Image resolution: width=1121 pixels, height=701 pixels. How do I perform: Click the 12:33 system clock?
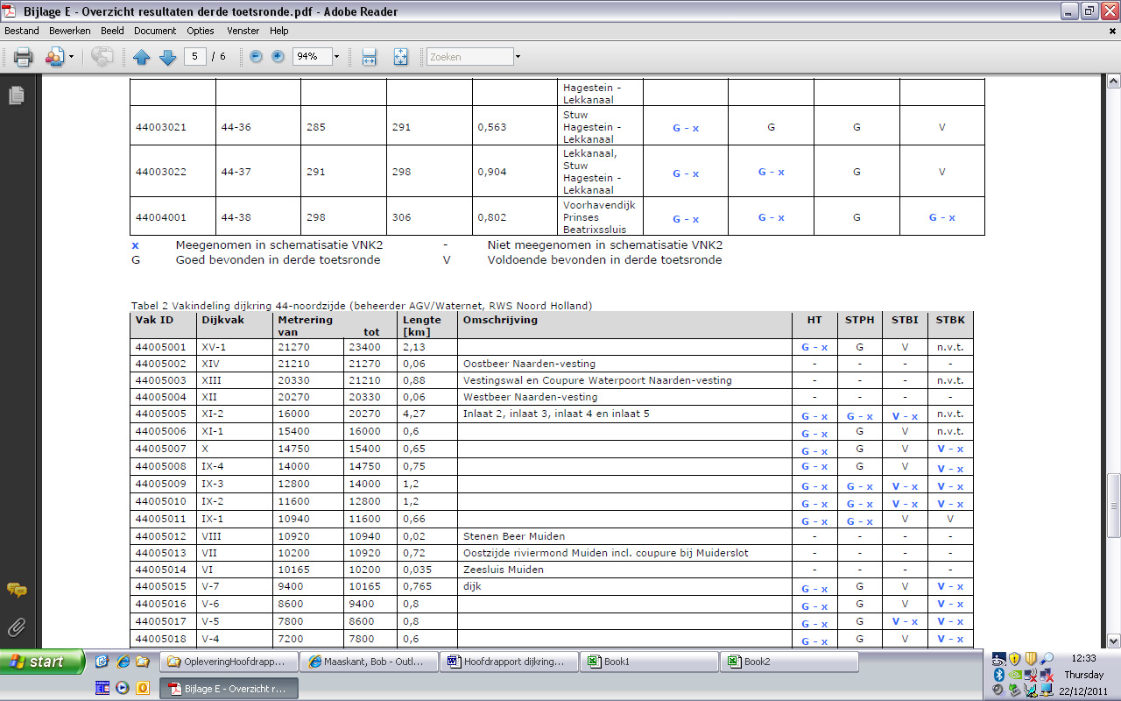tap(1083, 659)
